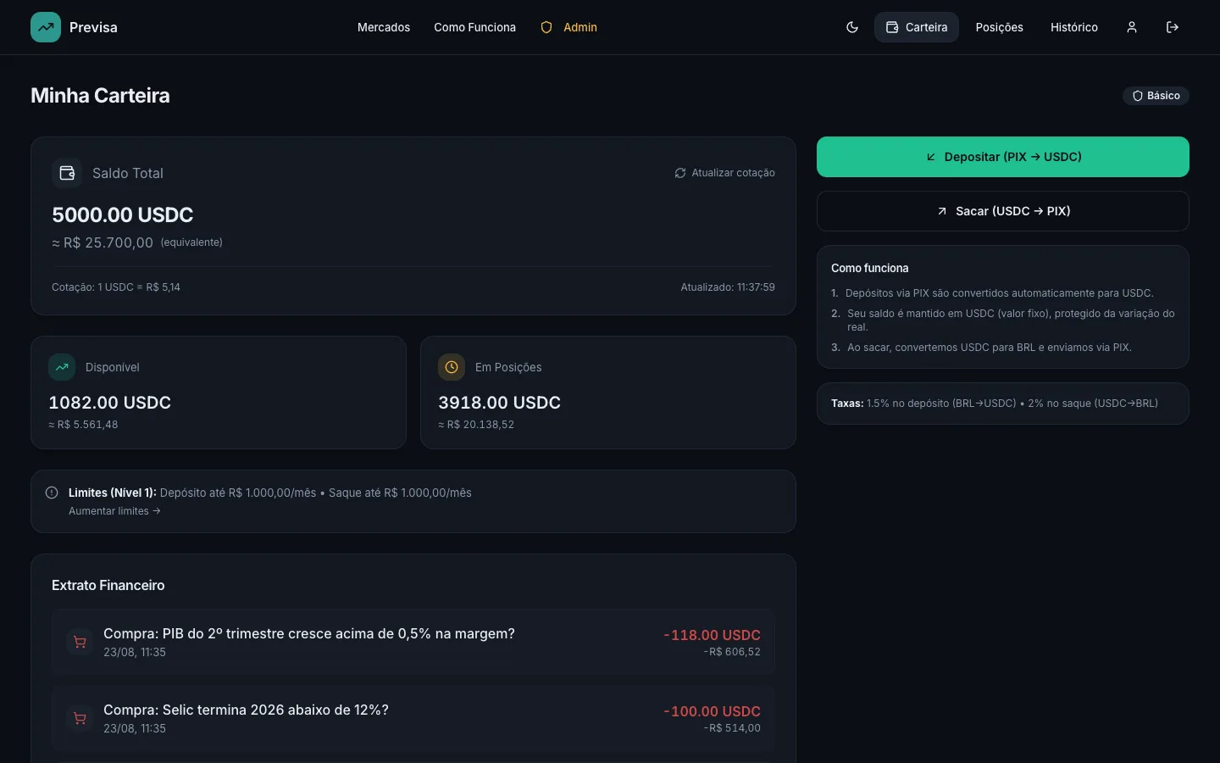
Task: Click the Disponível trend icon
Action: point(62,367)
